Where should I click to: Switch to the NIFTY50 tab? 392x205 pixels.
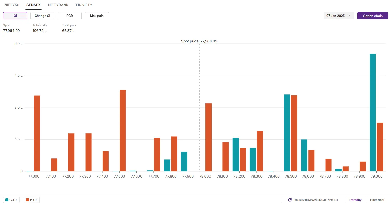pos(12,5)
